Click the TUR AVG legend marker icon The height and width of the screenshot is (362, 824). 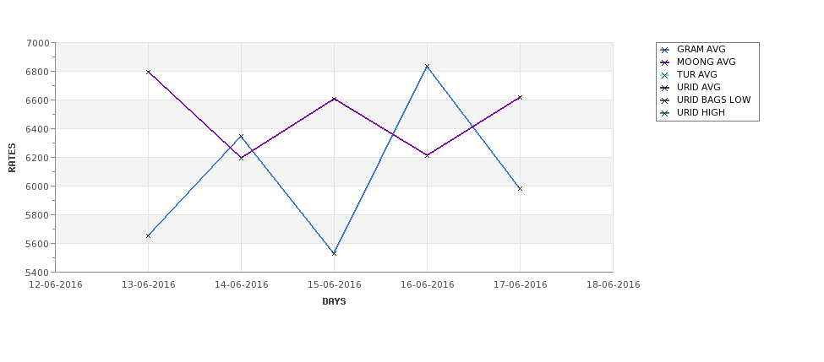pyautogui.click(x=665, y=76)
